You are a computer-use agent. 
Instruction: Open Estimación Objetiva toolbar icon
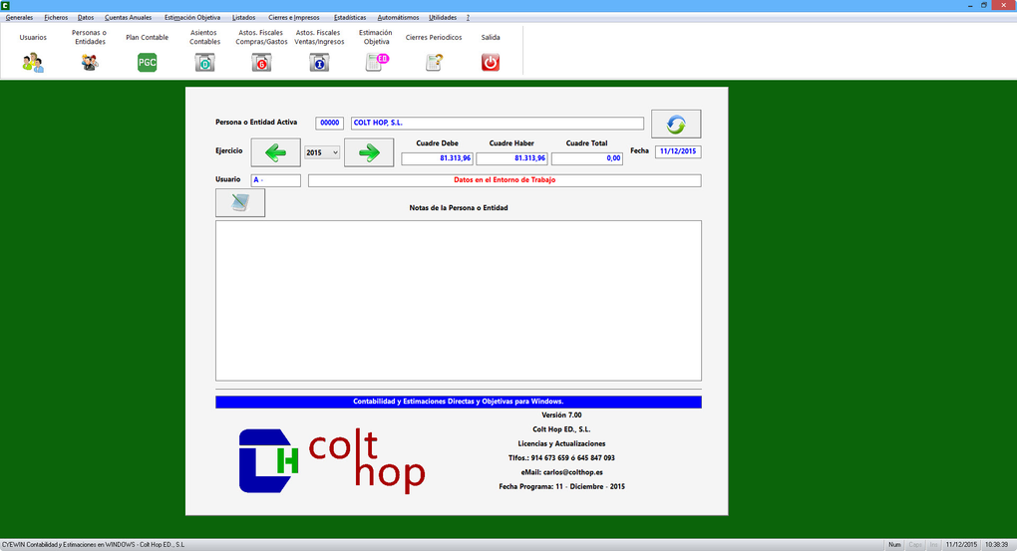(377, 62)
